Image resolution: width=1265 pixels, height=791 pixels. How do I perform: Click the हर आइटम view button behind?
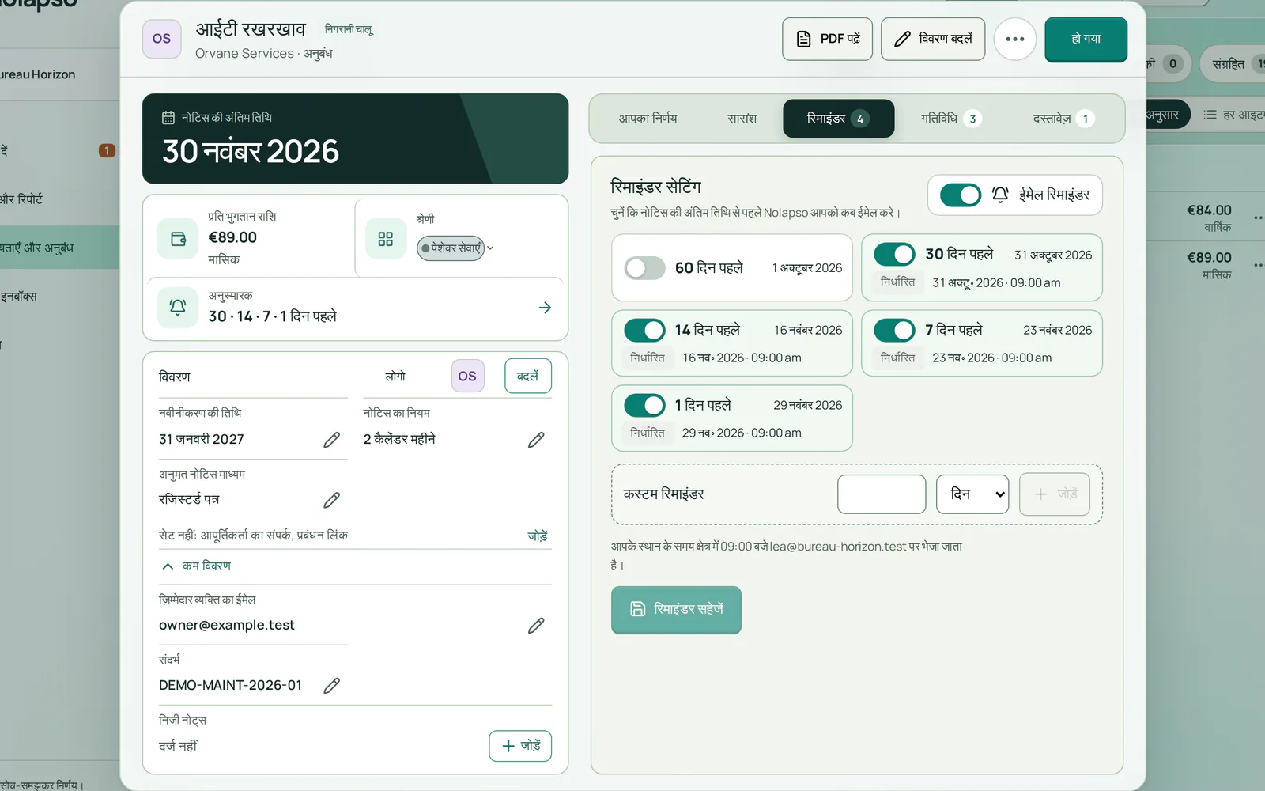coord(1235,115)
